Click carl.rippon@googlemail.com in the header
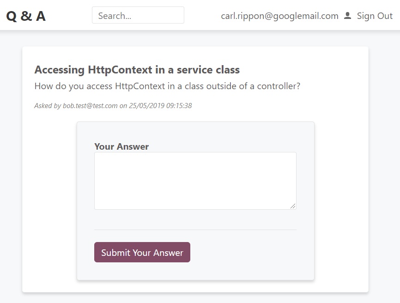Screen dimensions: 400x303 point(279,16)
